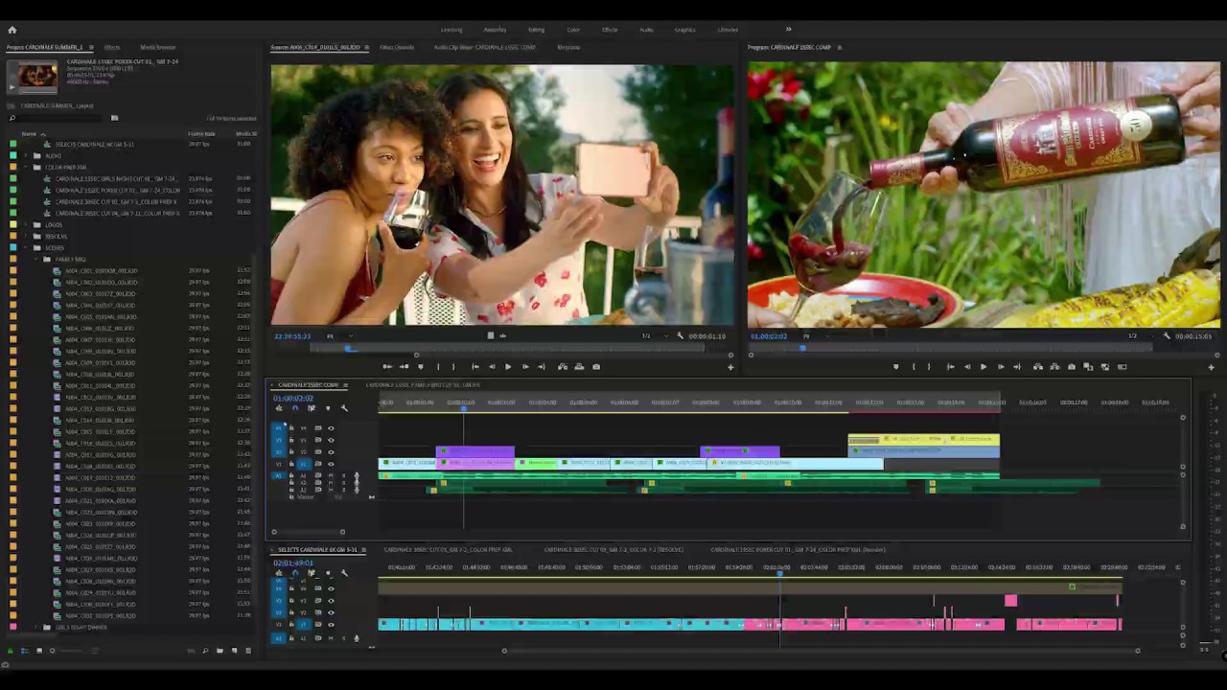This screenshot has height=690, width=1227.
Task: Click the Program monitor button editor plus icon
Action: tap(1211, 367)
